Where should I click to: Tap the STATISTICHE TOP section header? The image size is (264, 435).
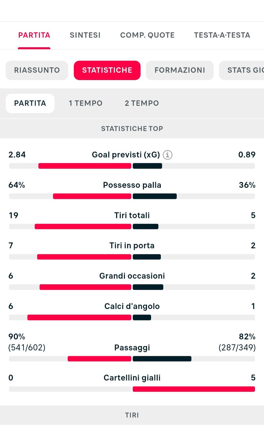click(x=132, y=128)
